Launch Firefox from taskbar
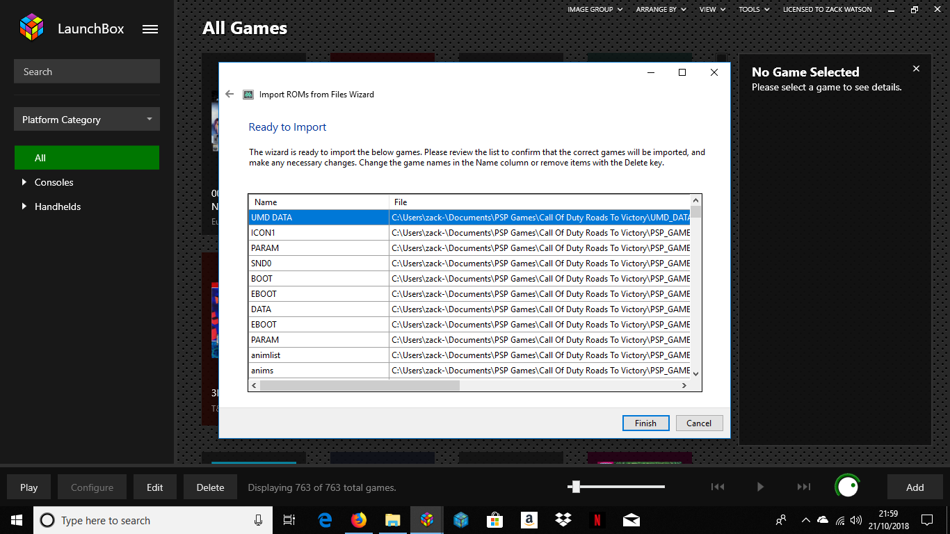 (359, 520)
